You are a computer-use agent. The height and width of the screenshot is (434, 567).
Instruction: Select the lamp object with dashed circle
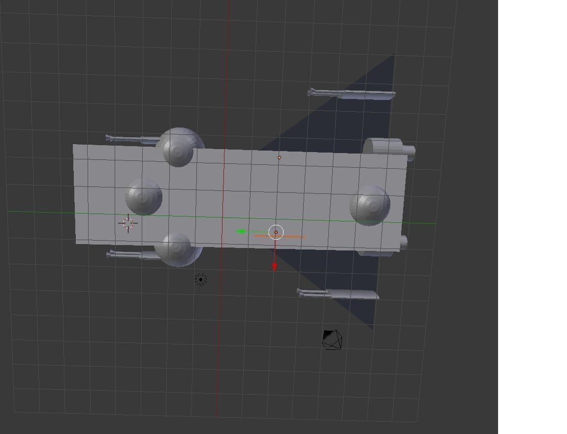(201, 279)
